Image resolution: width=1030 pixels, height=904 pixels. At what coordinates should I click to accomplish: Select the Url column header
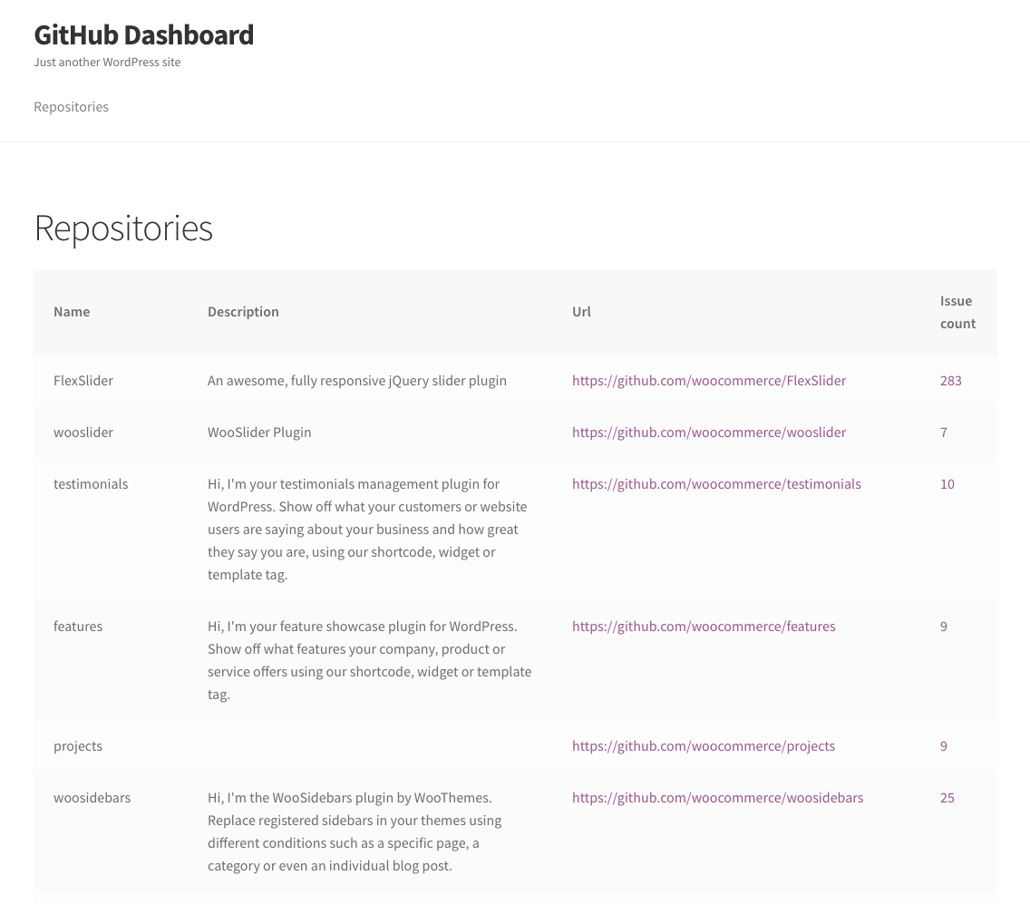pos(581,311)
